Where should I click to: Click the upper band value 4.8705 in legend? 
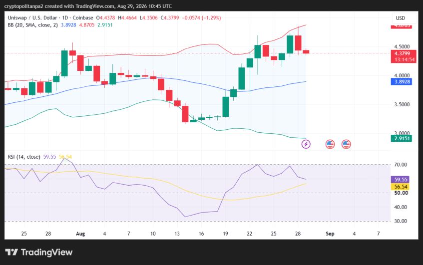pyautogui.click(x=86, y=25)
